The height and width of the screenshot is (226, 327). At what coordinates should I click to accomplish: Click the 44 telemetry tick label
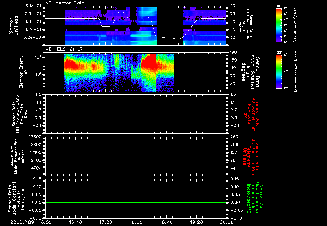pyautogui.click(x=233, y=168)
